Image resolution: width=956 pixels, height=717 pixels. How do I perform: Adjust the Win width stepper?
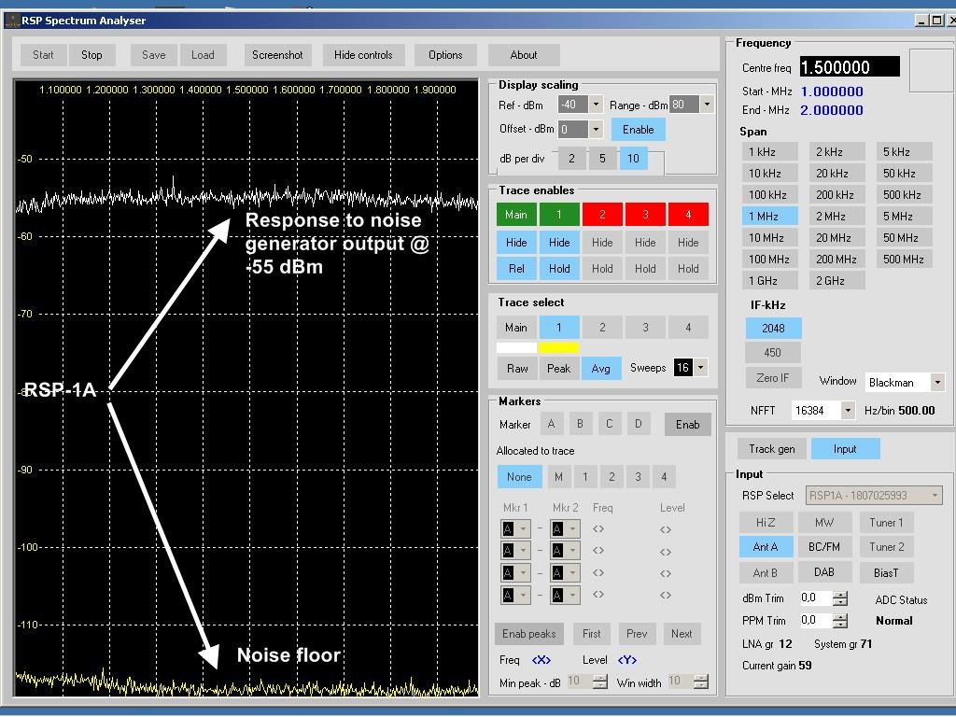tap(701, 682)
